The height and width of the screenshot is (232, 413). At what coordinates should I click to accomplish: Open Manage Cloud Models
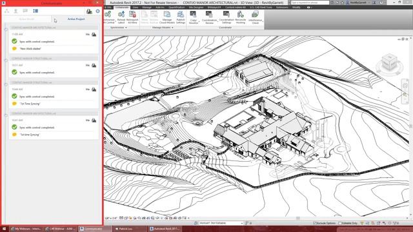[x=167, y=17]
